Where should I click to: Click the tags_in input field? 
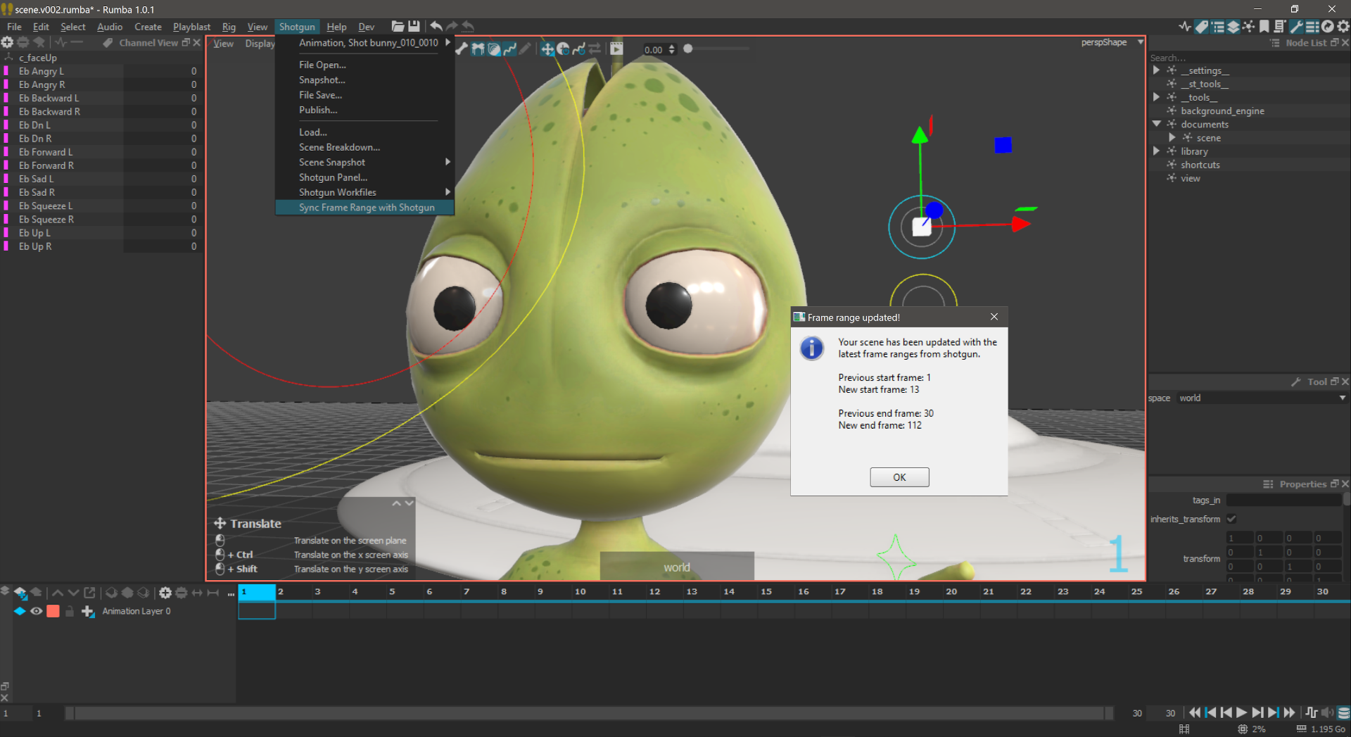[1284, 500]
